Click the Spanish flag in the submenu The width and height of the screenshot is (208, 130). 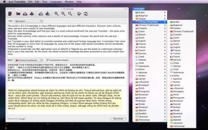171,116
